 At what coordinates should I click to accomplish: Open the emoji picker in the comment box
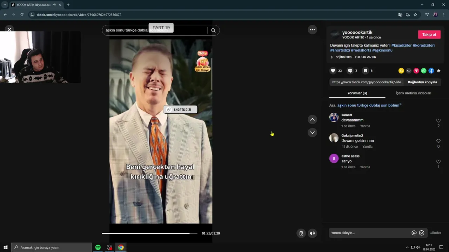coord(422,233)
